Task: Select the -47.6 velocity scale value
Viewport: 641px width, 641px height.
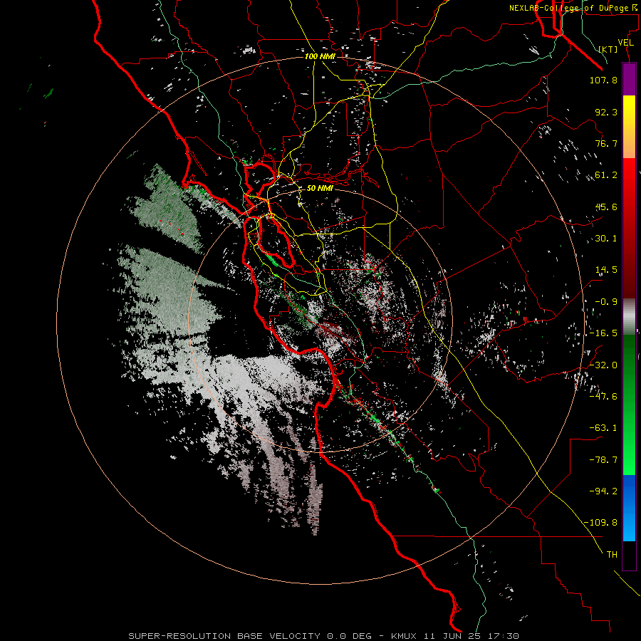Action: tap(603, 397)
